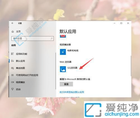Click the QQ浏览器 app icon
Screen dimensions: 140x118
coord(63,69)
